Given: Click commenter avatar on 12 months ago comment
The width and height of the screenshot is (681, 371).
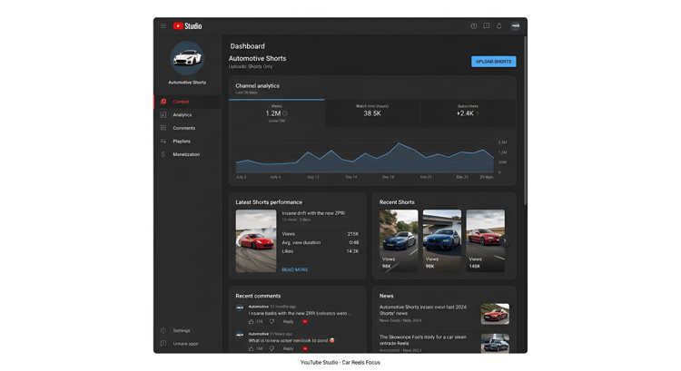Looking at the screenshot, I should (x=240, y=308).
